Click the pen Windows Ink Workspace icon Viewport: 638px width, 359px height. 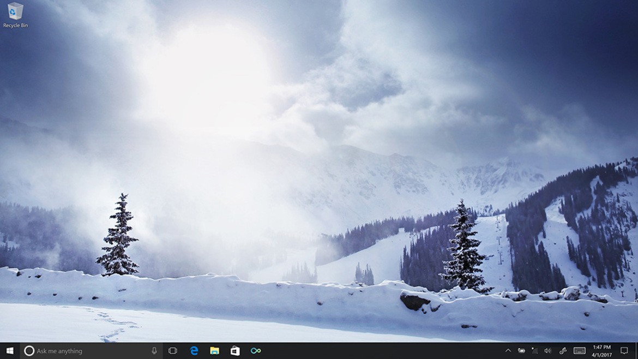563,350
